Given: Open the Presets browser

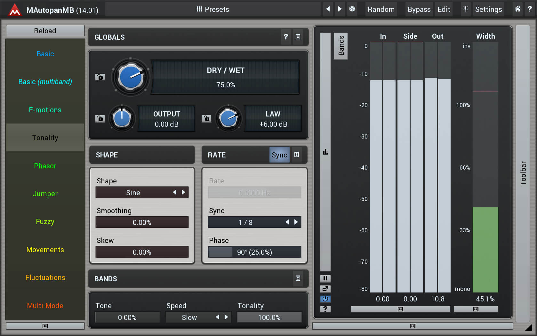Looking at the screenshot, I should coord(213,9).
